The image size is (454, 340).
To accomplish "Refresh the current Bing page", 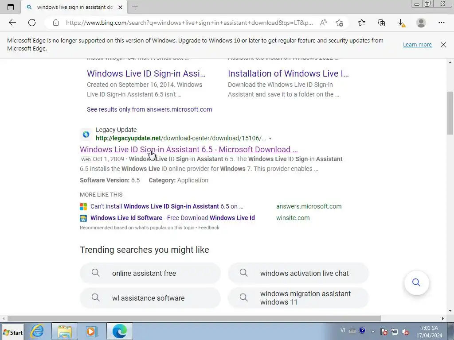I will coord(32,23).
